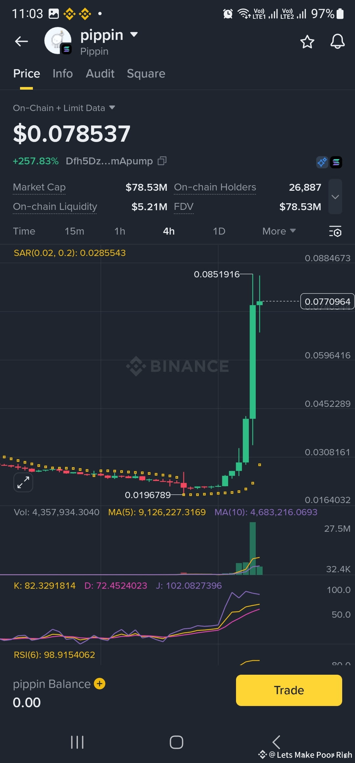355x763 pixels.
Task: Tap the pippin Balance label
Action: (x=52, y=684)
